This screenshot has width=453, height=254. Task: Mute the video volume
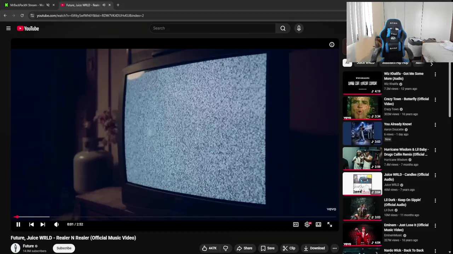pyautogui.click(x=56, y=224)
